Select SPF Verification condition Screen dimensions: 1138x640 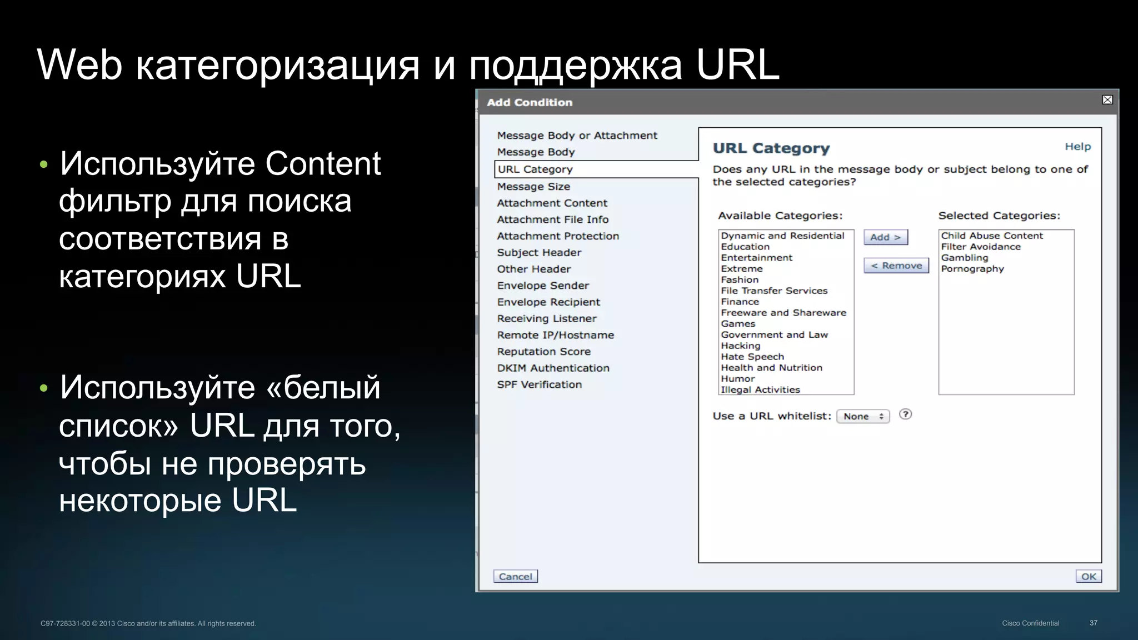pyautogui.click(x=539, y=384)
